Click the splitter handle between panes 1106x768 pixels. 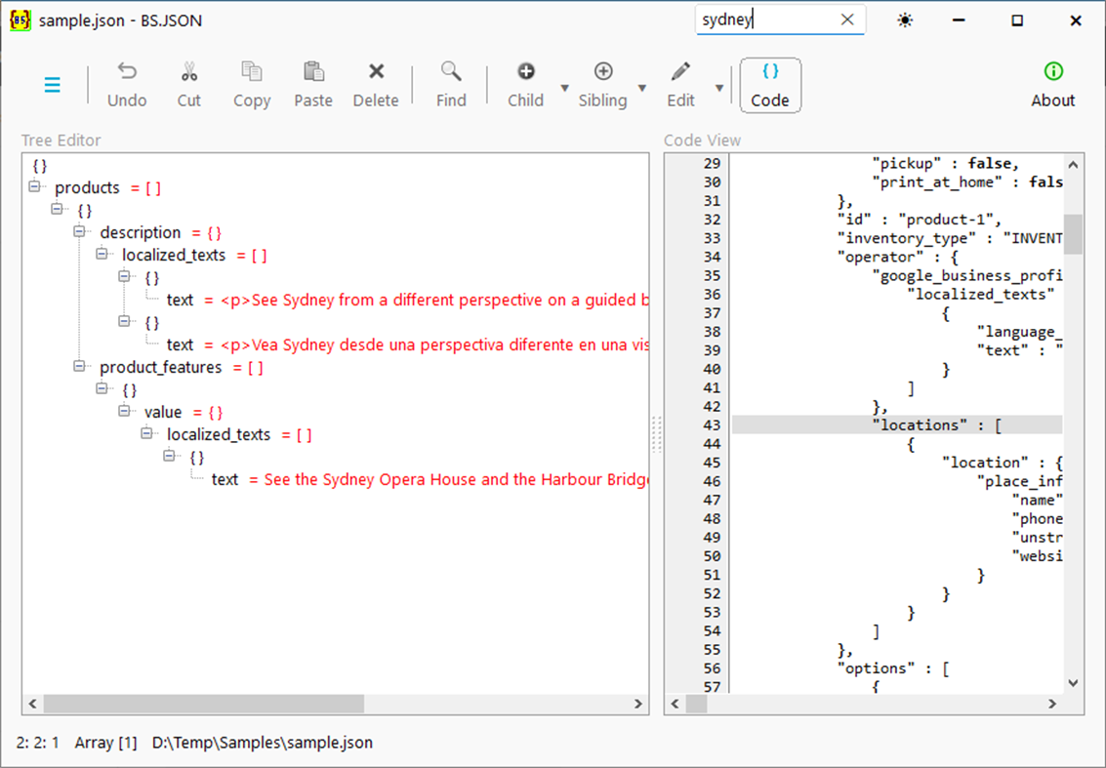(x=657, y=433)
